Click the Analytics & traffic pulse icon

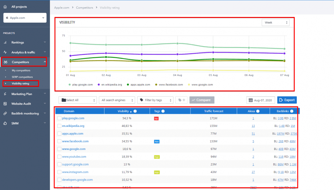pyautogui.click(x=5, y=52)
